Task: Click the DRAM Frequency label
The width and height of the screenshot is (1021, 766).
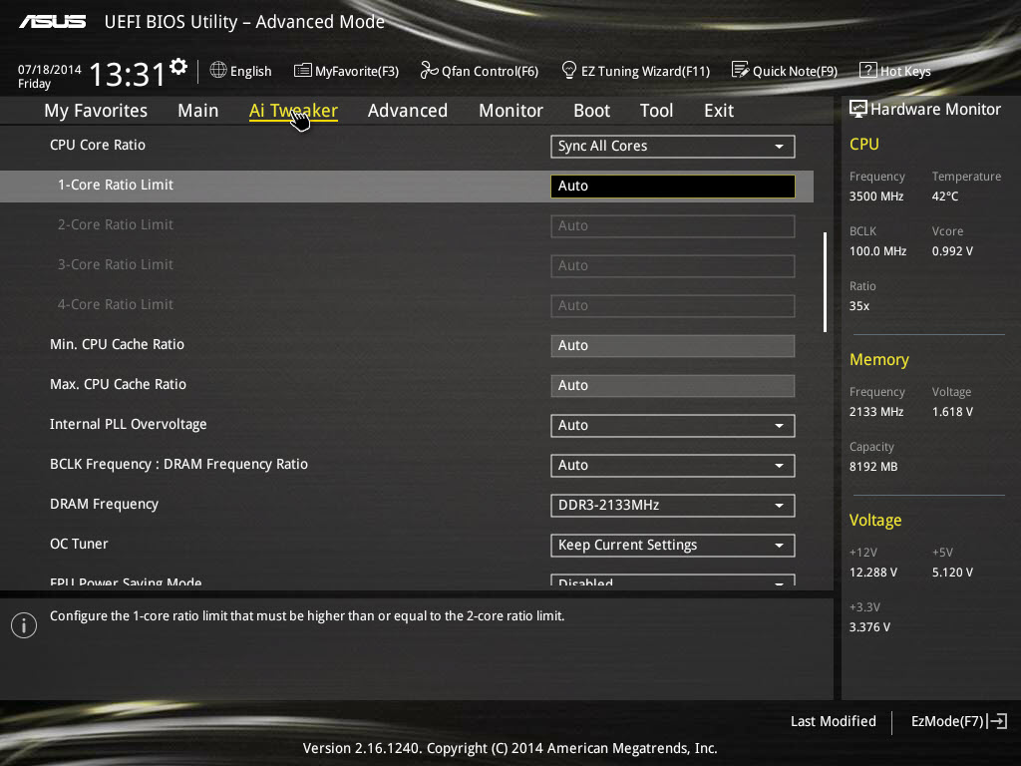Action: pos(104,504)
